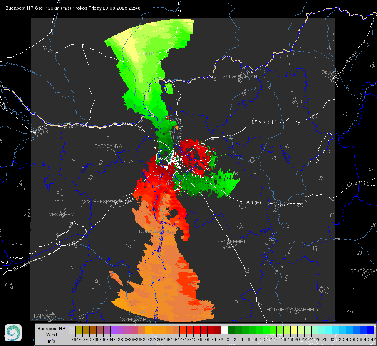Click the 'A 10 (H)' road label
The image size is (377, 346).
click(72, 126)
